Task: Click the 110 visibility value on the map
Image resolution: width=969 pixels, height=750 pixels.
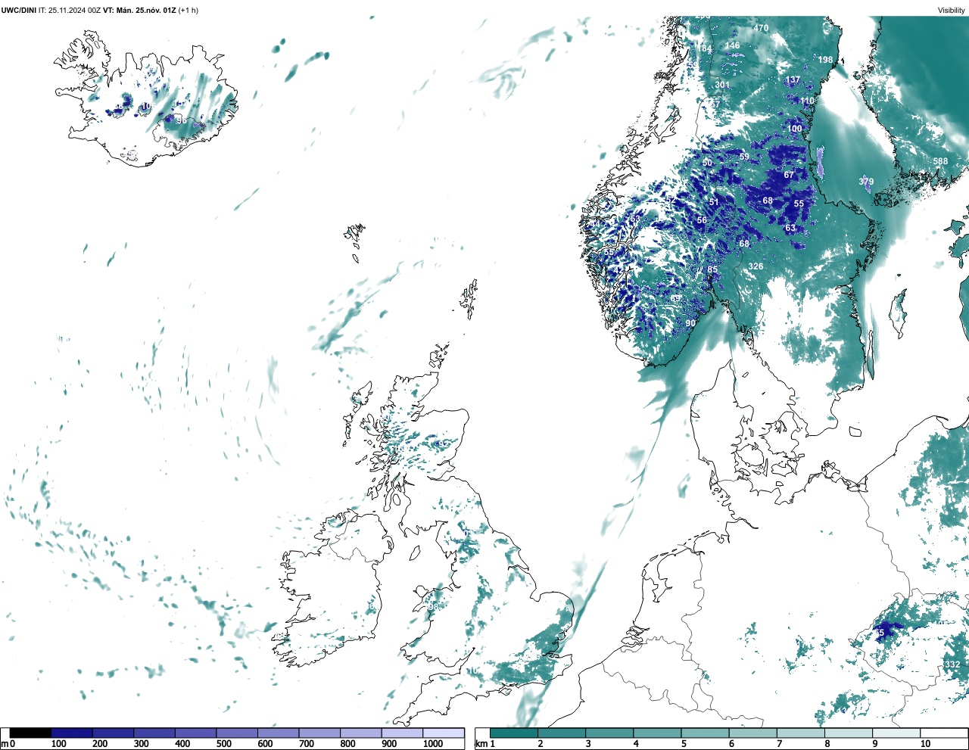Action: pos(807,101)
